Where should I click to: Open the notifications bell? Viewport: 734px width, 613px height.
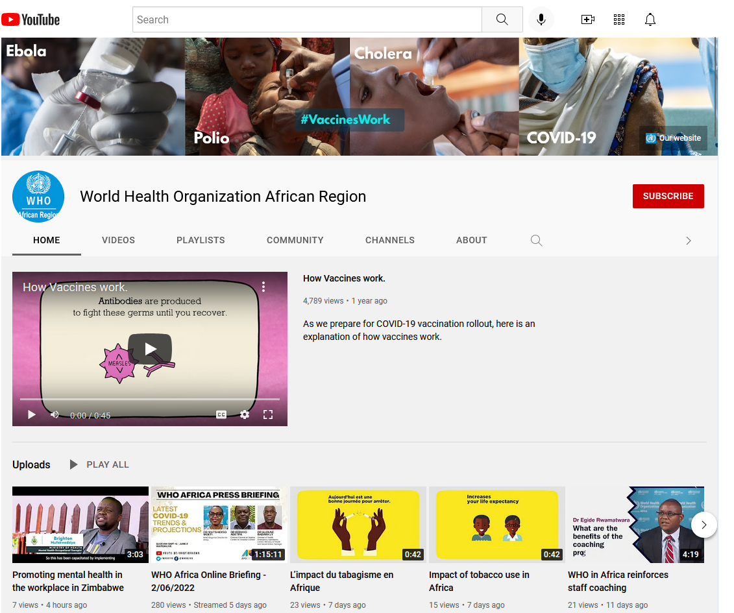(x=650, y=19)
